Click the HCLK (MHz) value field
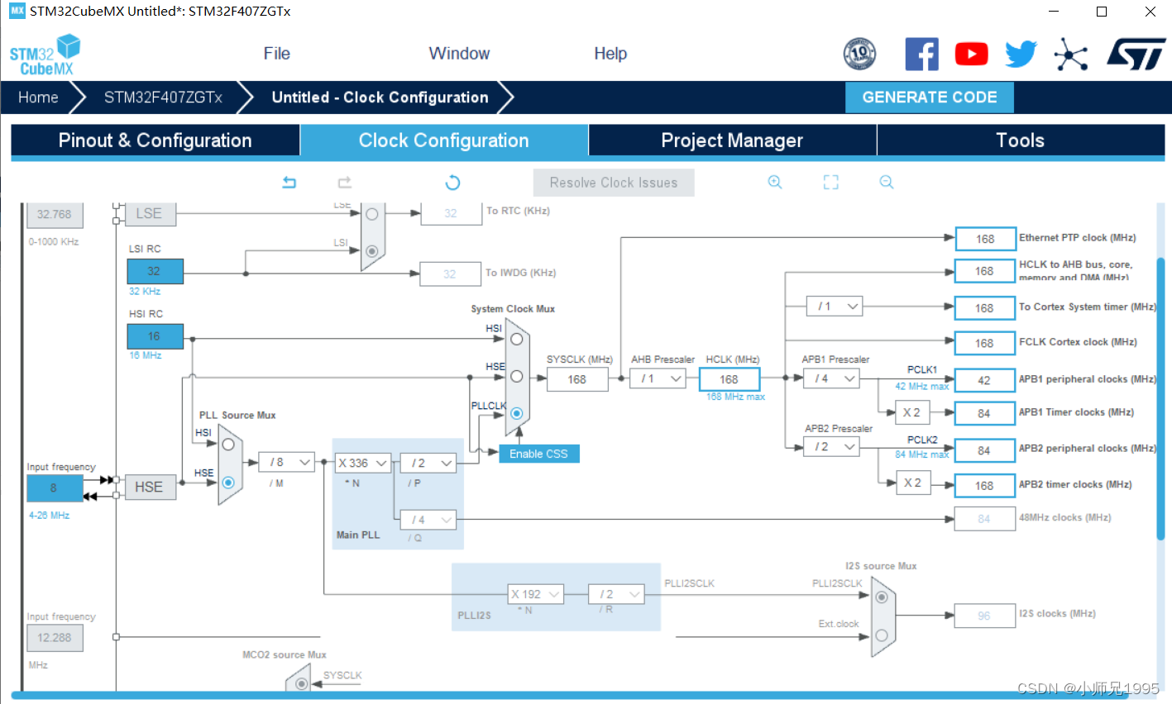The image size is (1172, 704). pos(729,379)
